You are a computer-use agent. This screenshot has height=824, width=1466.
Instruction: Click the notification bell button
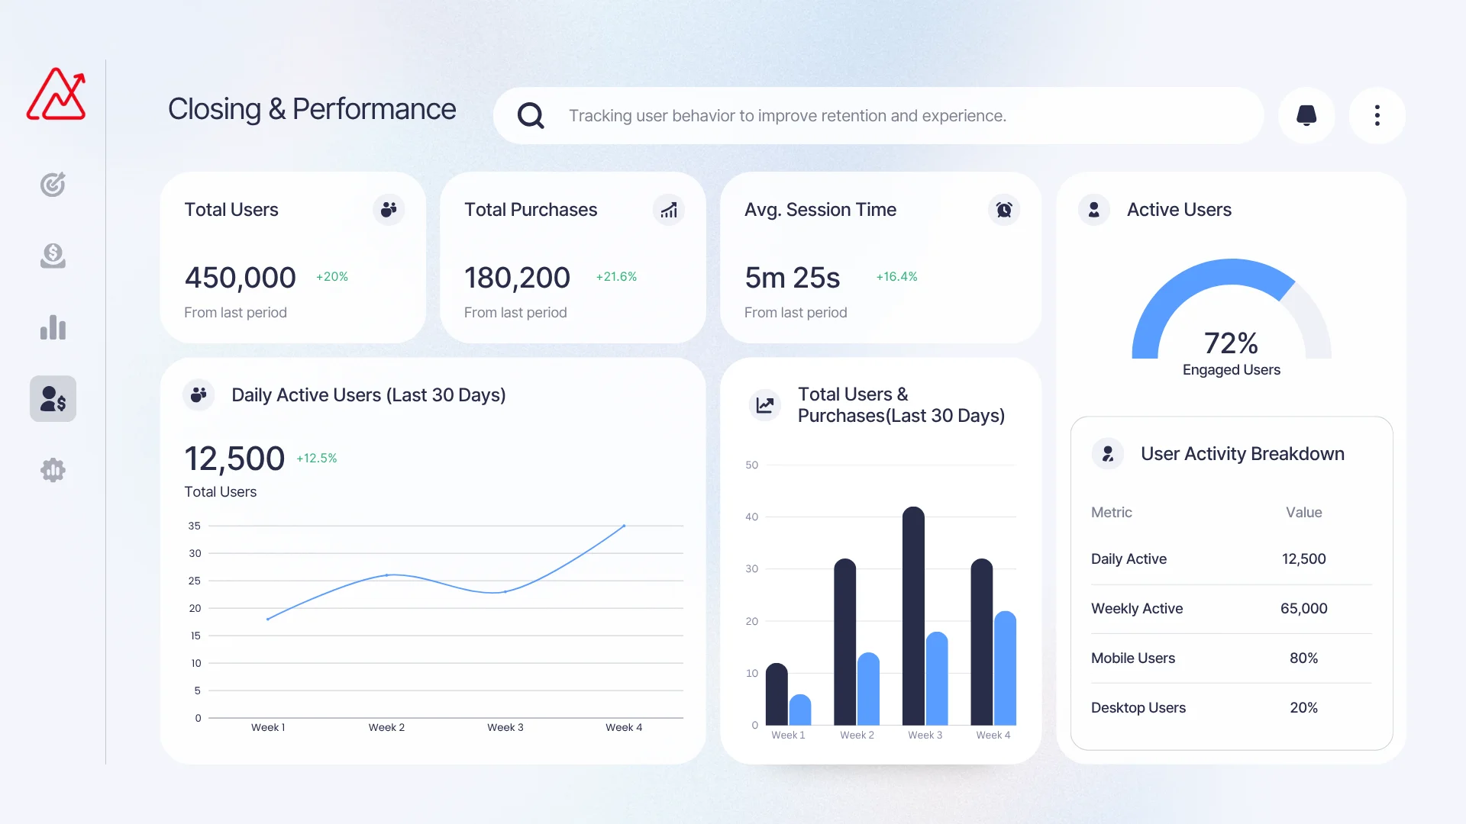(1306, 115)
